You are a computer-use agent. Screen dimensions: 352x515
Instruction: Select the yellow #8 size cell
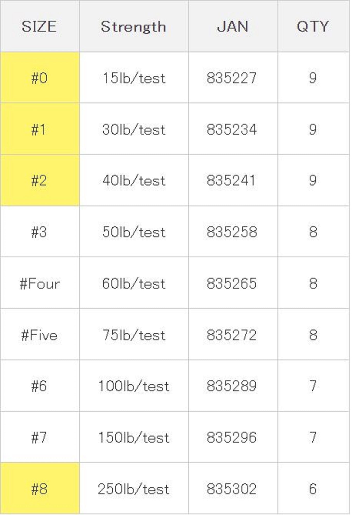pyautogui.click(x=39, y=488)
